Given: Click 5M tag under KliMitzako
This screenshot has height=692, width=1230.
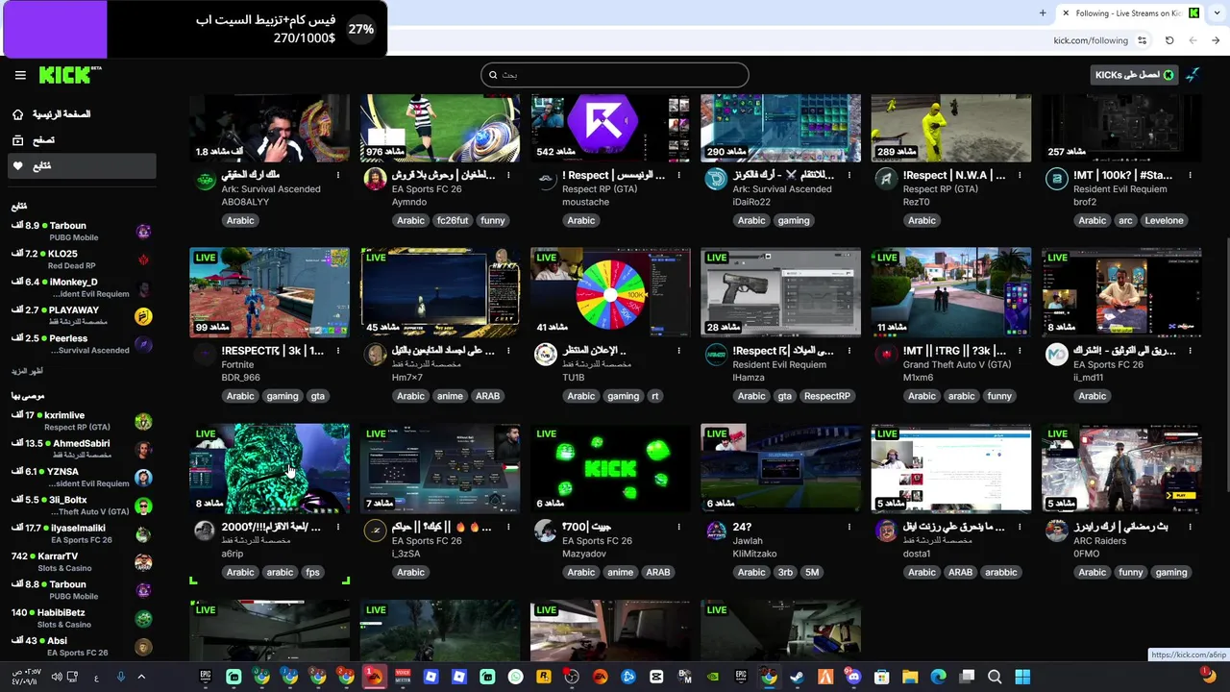Looking at the screenshot, I should [x=812, y=572].
